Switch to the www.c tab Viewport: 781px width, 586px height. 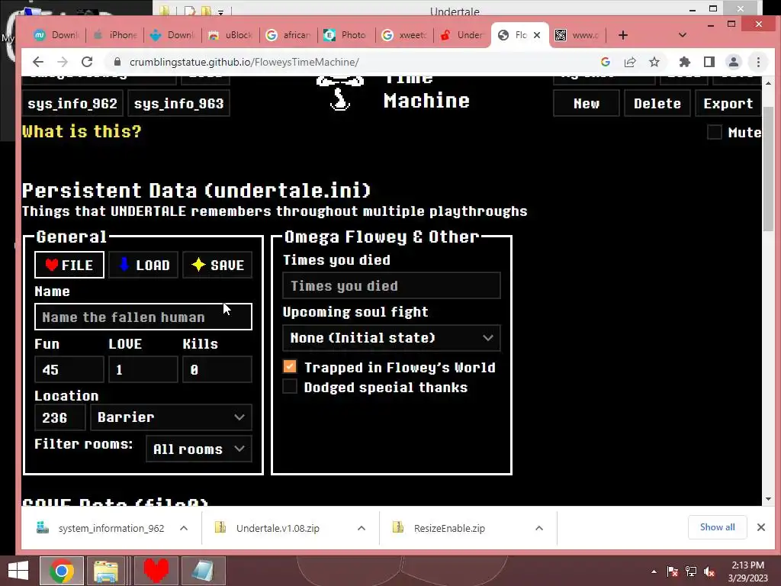point(578,35)
